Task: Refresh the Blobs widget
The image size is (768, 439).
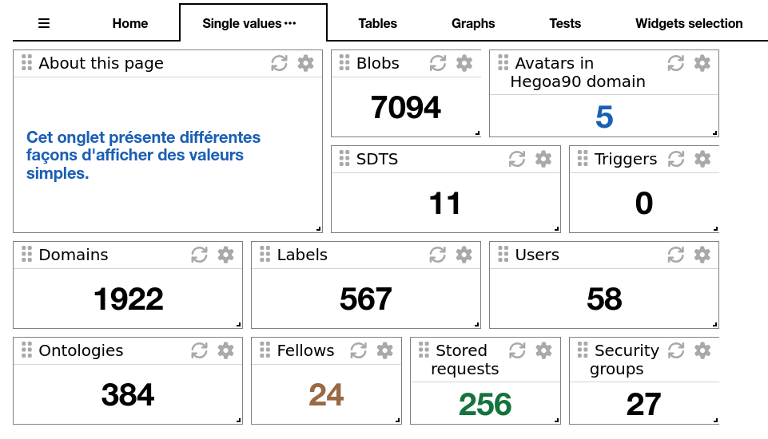Action: click(438, 63)
